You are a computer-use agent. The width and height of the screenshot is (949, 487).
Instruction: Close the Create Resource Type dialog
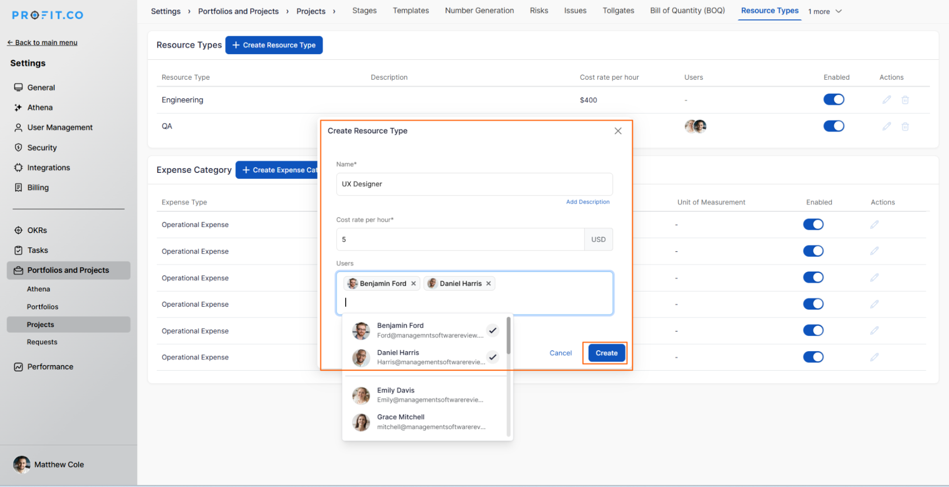tap(618, 131)
